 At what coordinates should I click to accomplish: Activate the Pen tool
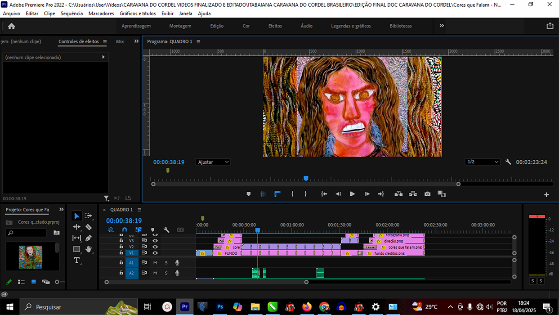(x=89, y=238)
